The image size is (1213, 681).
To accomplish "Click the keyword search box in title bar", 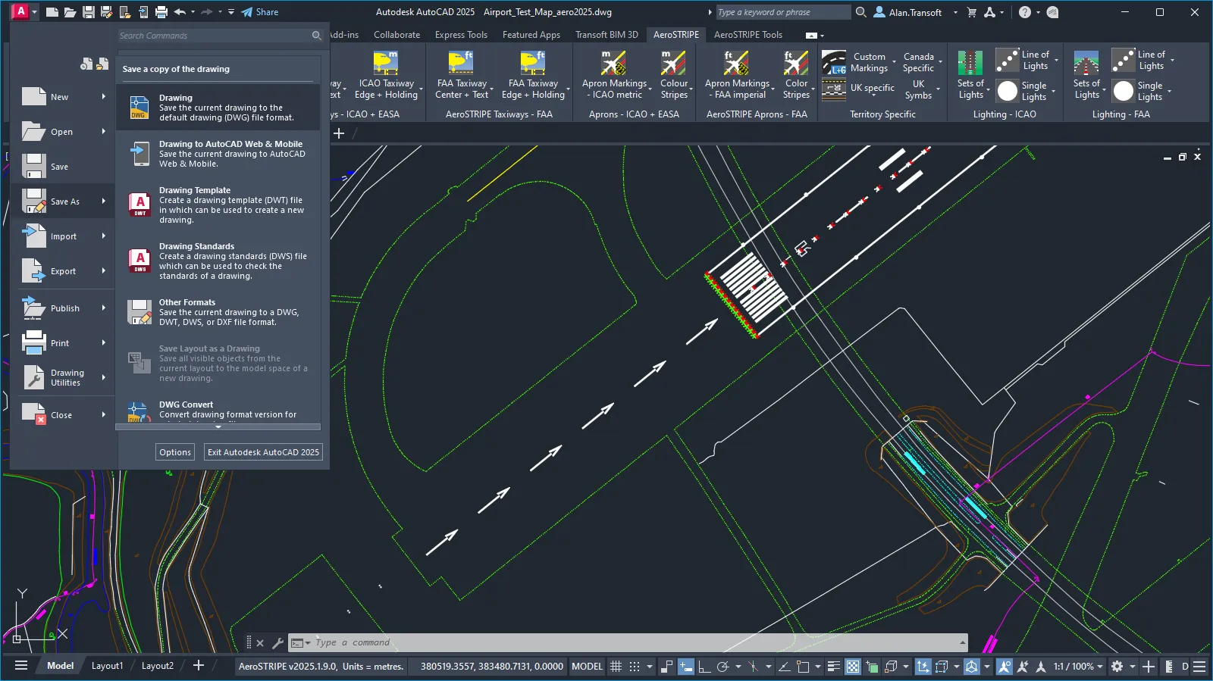I will tap(783, 12).
